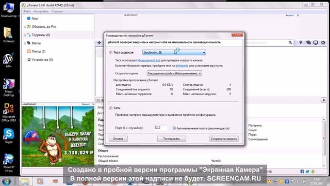Toggle the Сеть checkbox
Image resolution: width=330 pixels, height=186 pixels.
coord(111,108)
